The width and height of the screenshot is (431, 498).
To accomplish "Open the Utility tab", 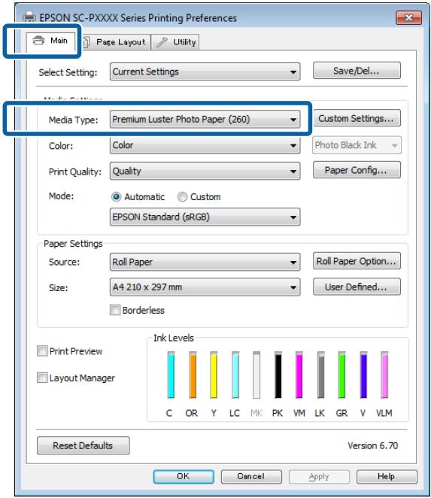I will point(176,42).
